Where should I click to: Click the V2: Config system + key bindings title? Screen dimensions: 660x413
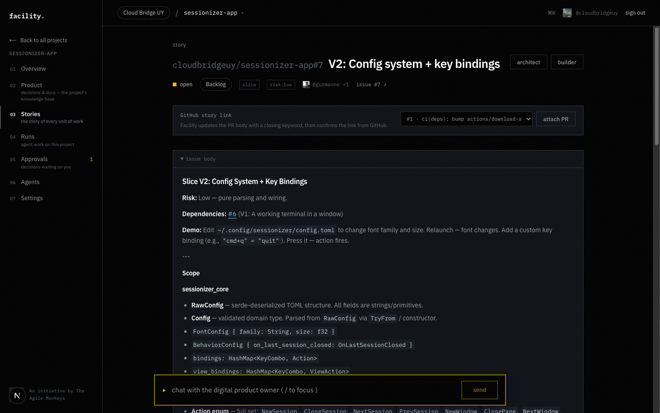414,64
